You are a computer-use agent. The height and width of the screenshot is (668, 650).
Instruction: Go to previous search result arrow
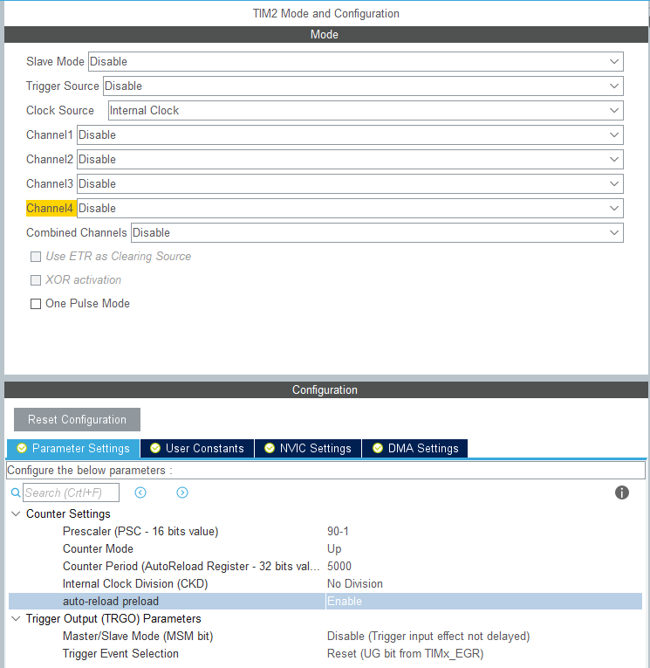coord(140,492)
